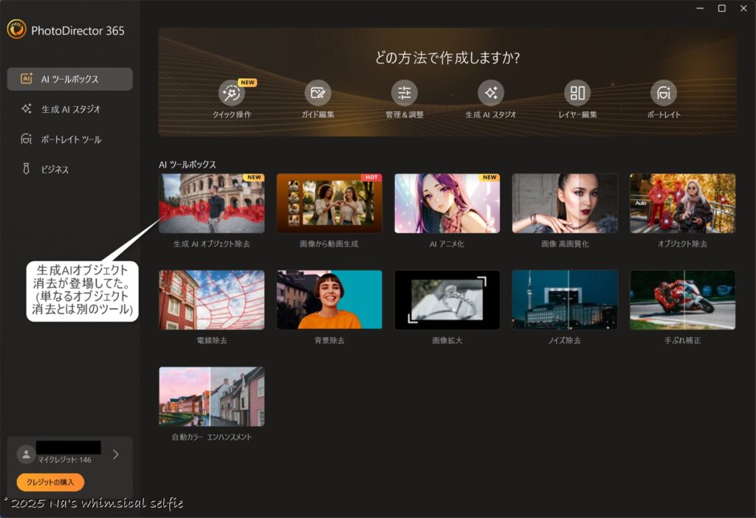Screen dimensions: 756x518
Task: Click the user account avatar icon
Action: click(x=26, y=454)
